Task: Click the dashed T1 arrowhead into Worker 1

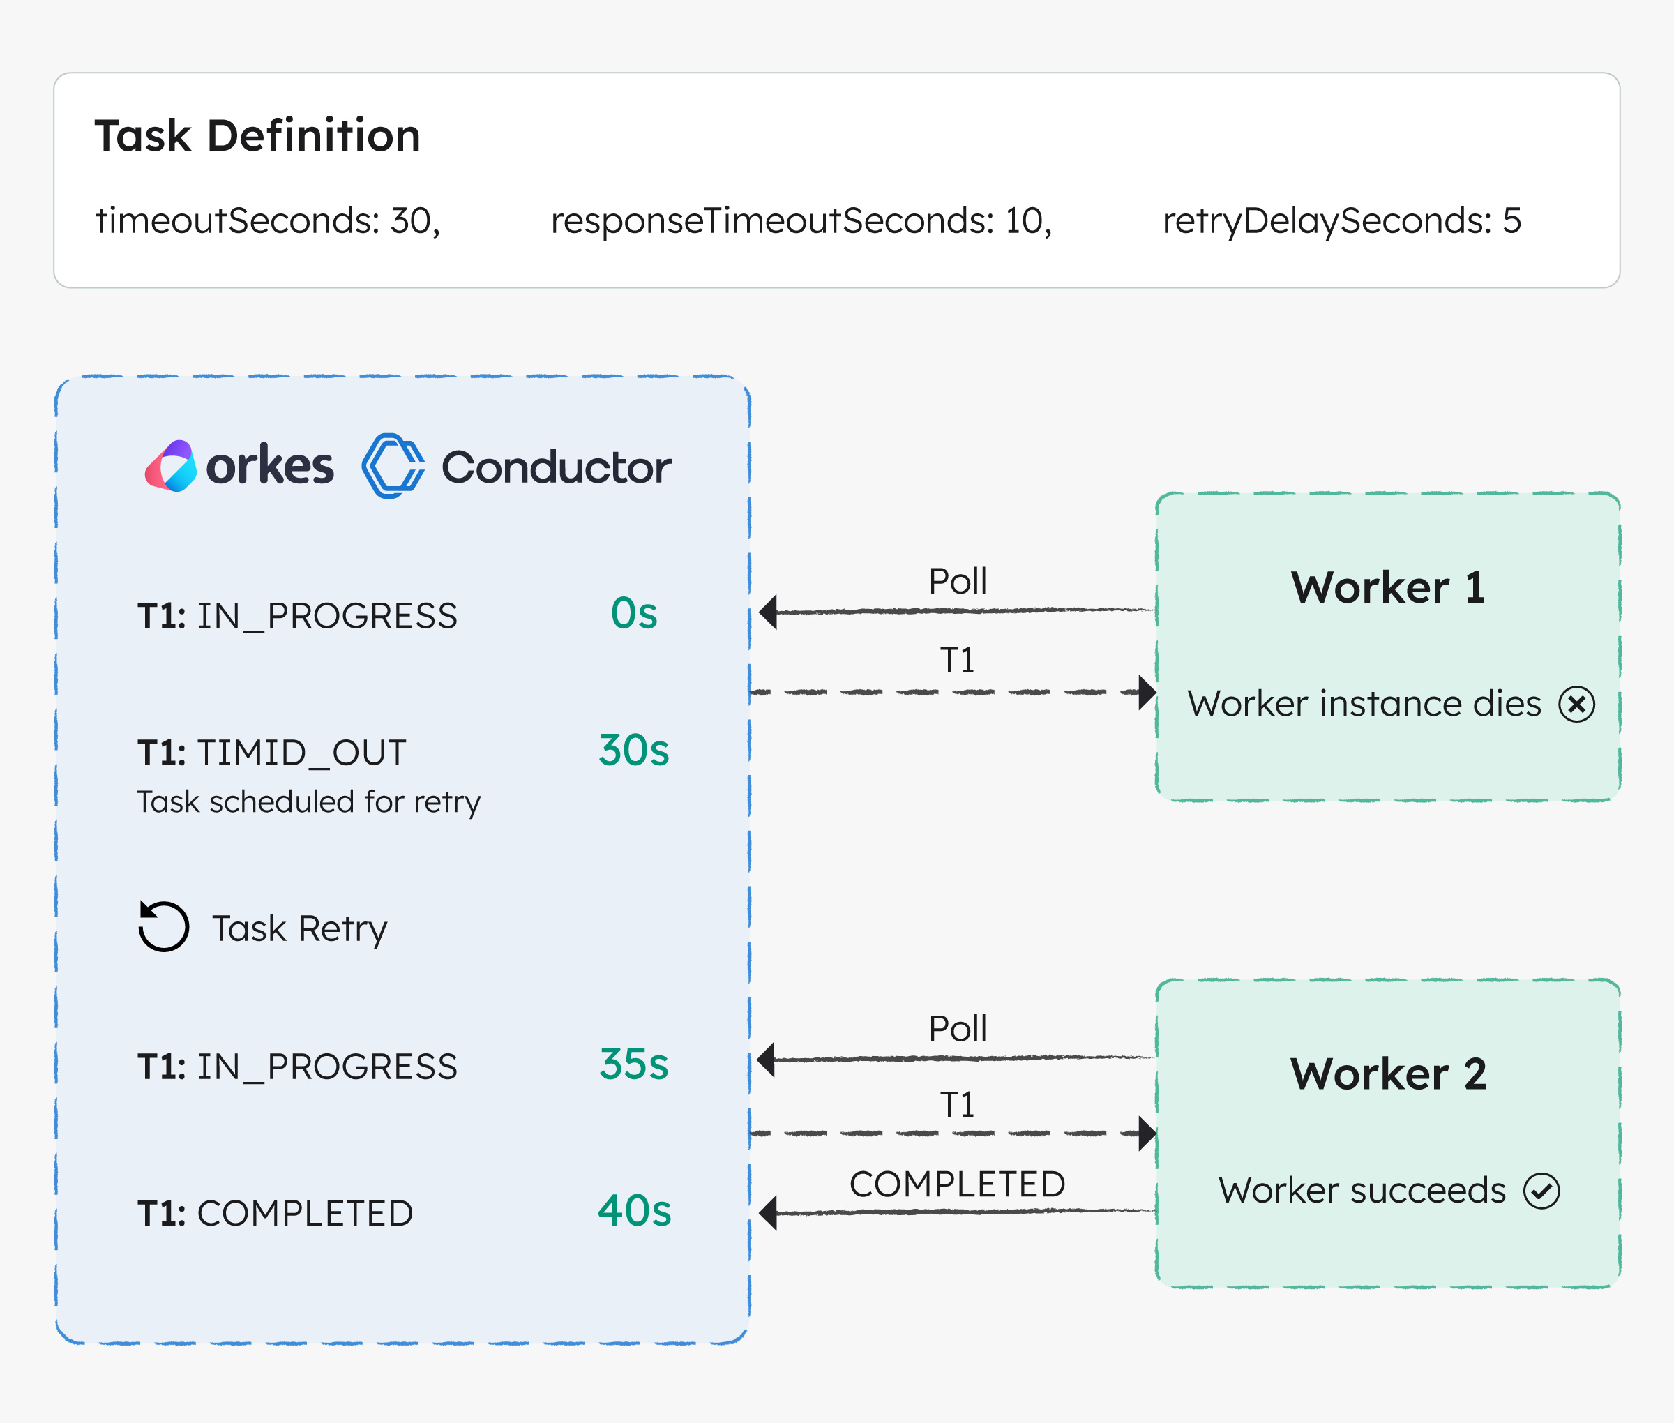Action: [x=1145, y=692]
